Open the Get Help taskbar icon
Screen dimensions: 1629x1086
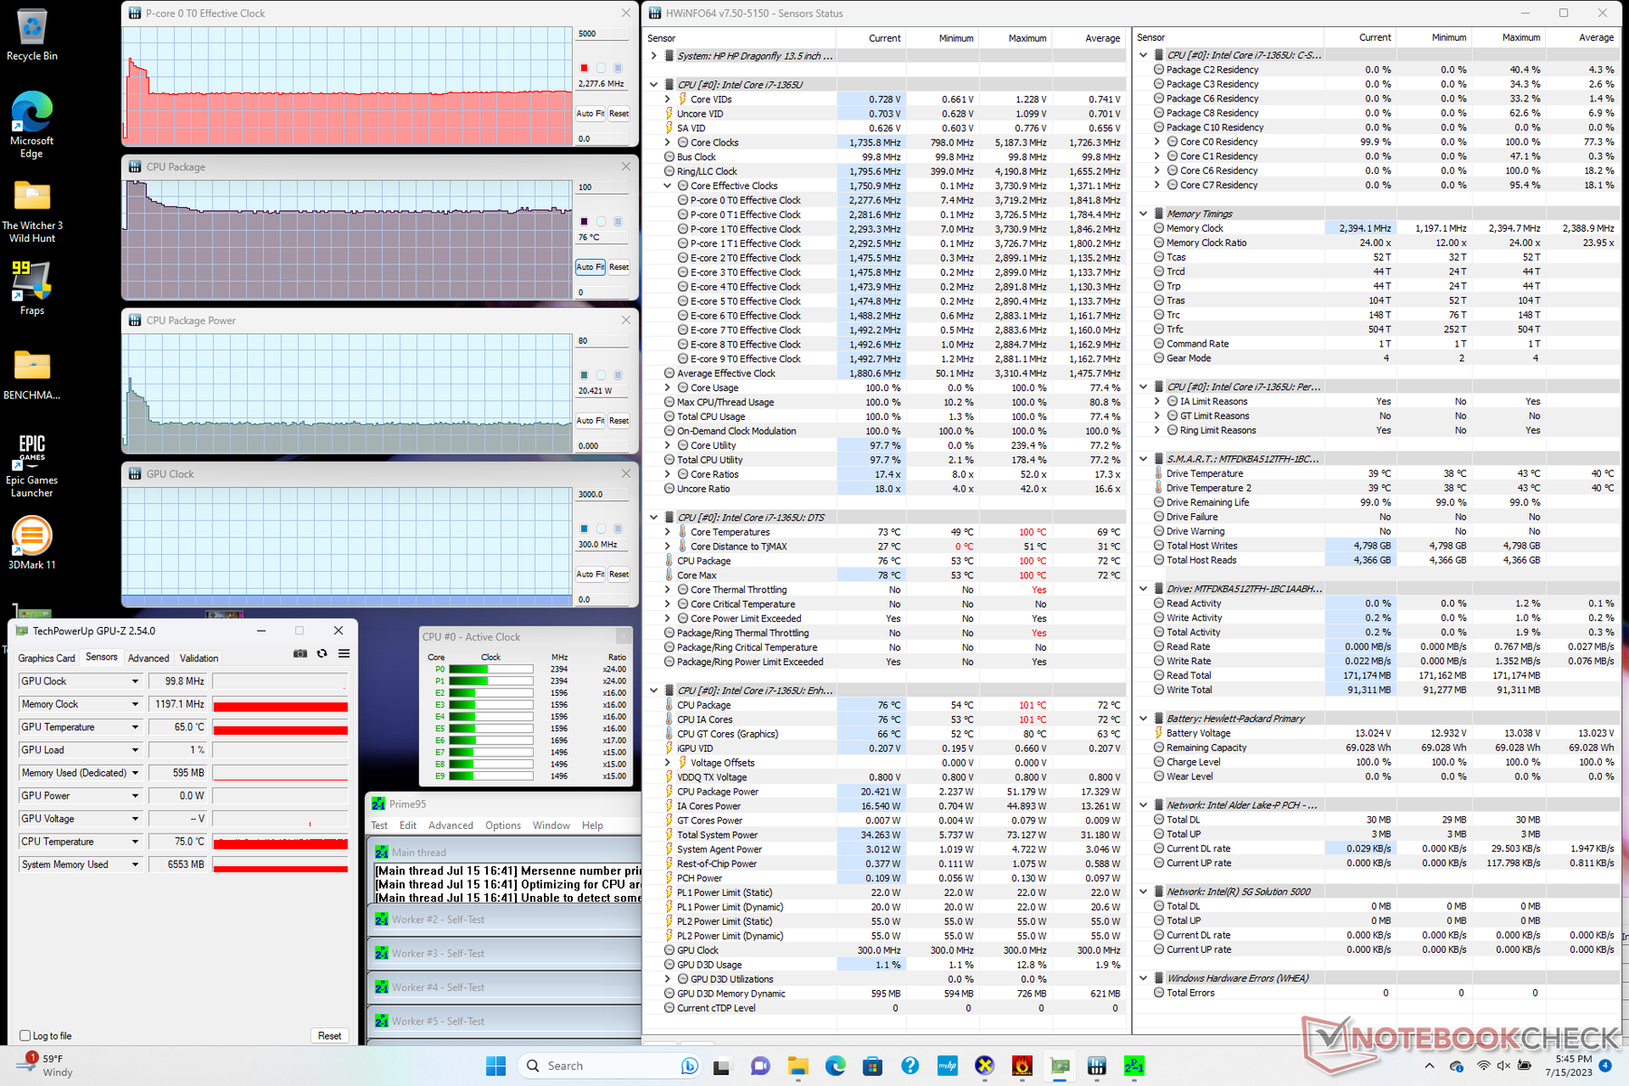click(x=910, y=1066)
